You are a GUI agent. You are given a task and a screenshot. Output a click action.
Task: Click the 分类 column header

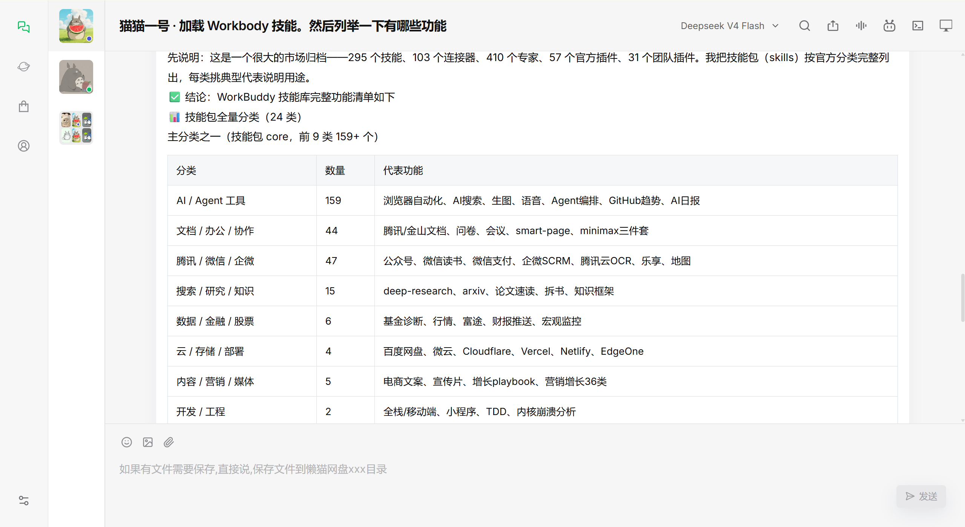242,170
